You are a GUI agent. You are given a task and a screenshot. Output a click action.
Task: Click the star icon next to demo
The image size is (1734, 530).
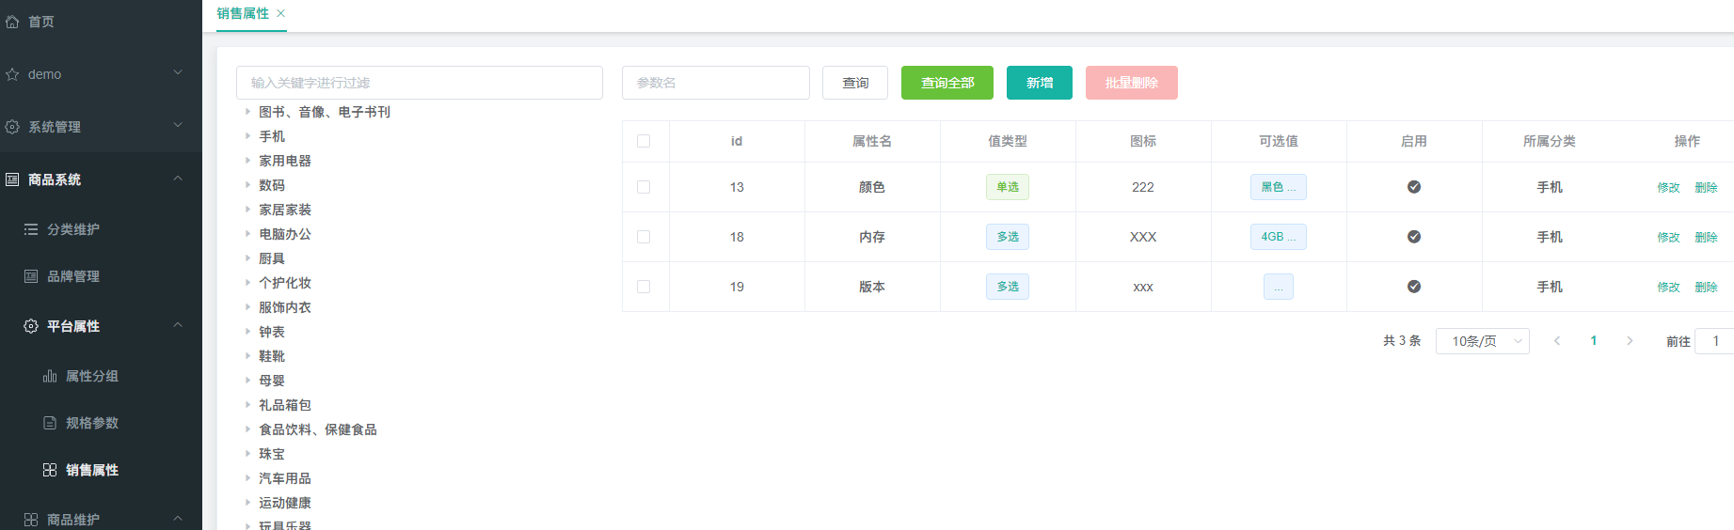pyautogui.click(x=12, y=74)
